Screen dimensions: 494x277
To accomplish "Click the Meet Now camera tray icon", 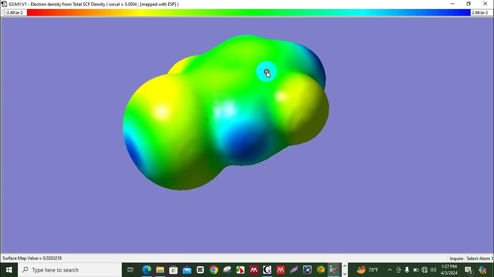I will pyautogui.click(x=399, y=270).
